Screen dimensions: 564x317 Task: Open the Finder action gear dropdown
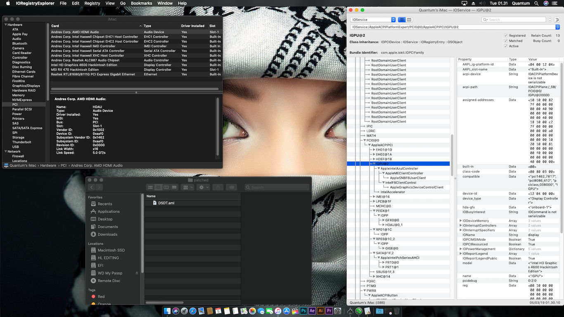(204, 187)
